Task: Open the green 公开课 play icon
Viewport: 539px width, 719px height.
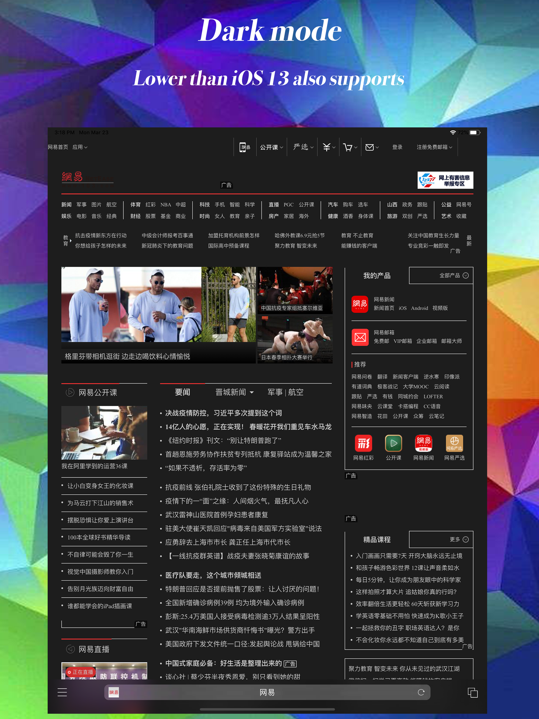Action: point(393,443)
